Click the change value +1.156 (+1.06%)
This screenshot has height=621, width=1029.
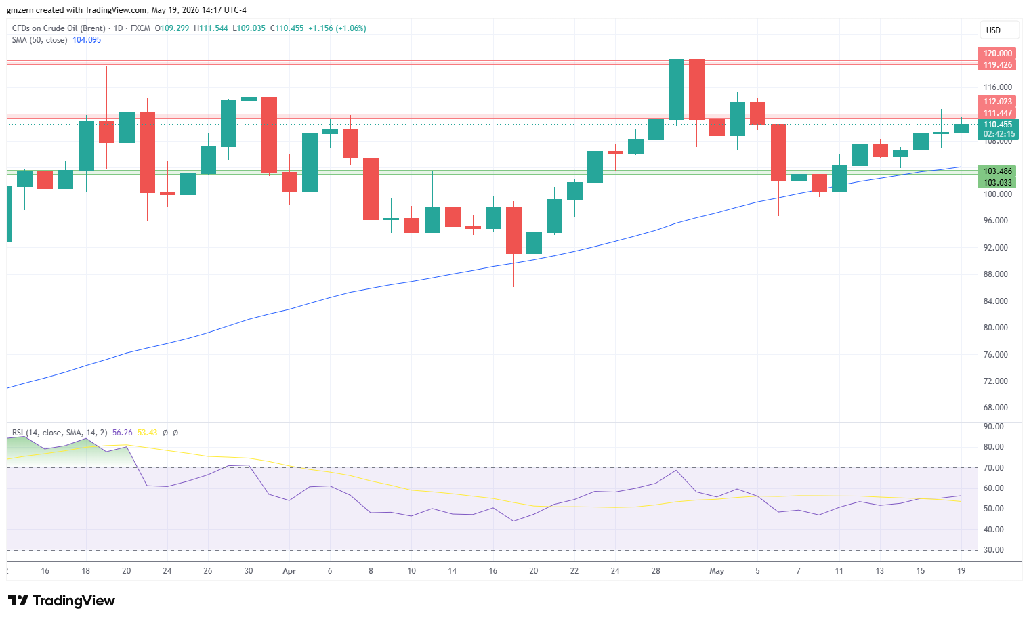tap(337, 28)
